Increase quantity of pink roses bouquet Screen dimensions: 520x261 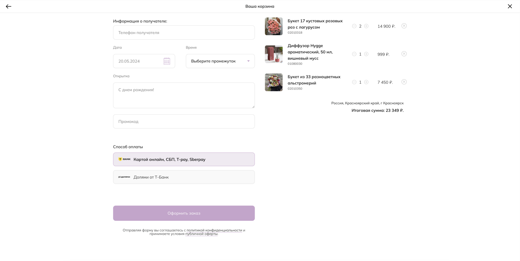tap(366, 26)
